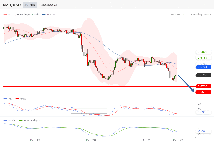
Task: Click the Dec 21 date axis label
Action: 147,140
